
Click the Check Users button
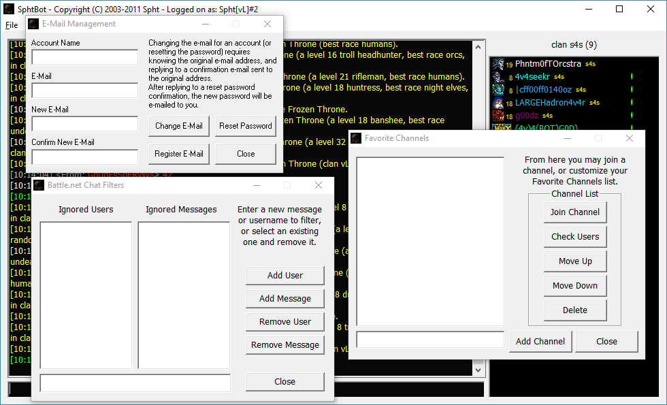pyautogui.click(x=575, y=237)
